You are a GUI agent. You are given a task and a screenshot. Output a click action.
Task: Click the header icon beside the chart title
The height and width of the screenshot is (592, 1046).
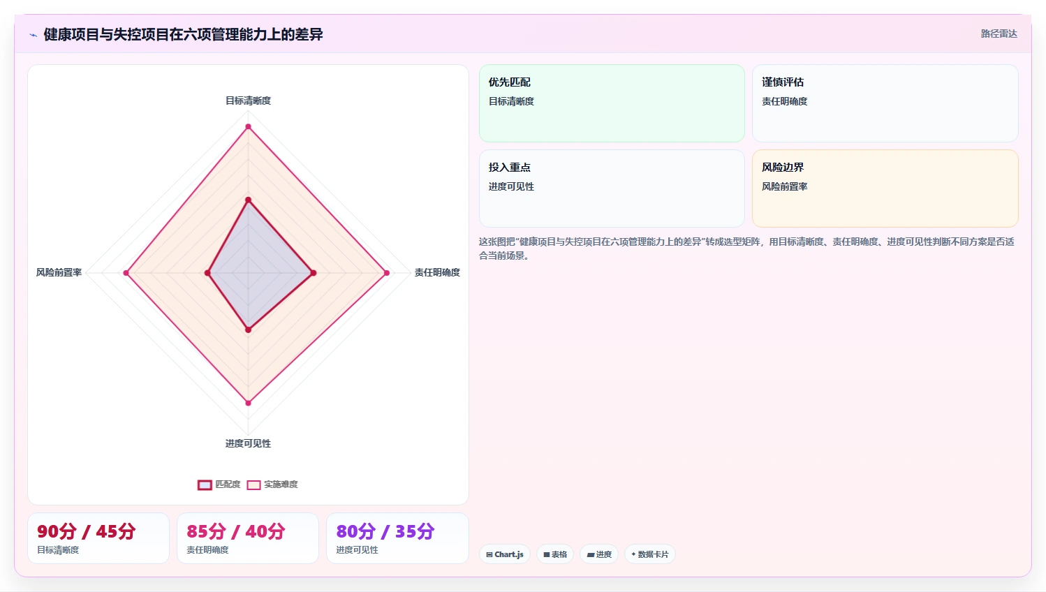point(33,35)
